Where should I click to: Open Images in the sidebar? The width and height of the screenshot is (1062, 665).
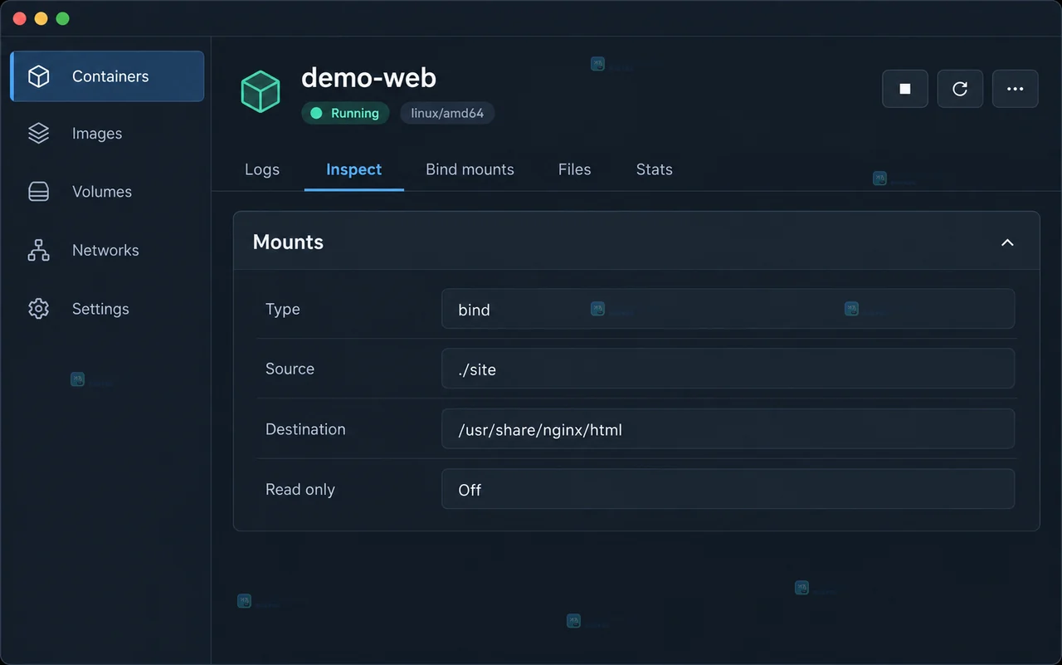[106, 134]
